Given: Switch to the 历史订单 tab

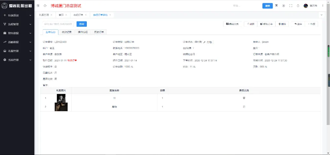Looking at the screenshot, I should (x=98, y=32).
